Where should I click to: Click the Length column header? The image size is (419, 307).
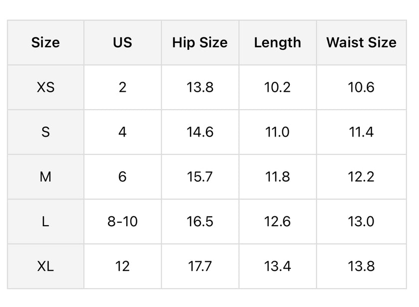277,42
